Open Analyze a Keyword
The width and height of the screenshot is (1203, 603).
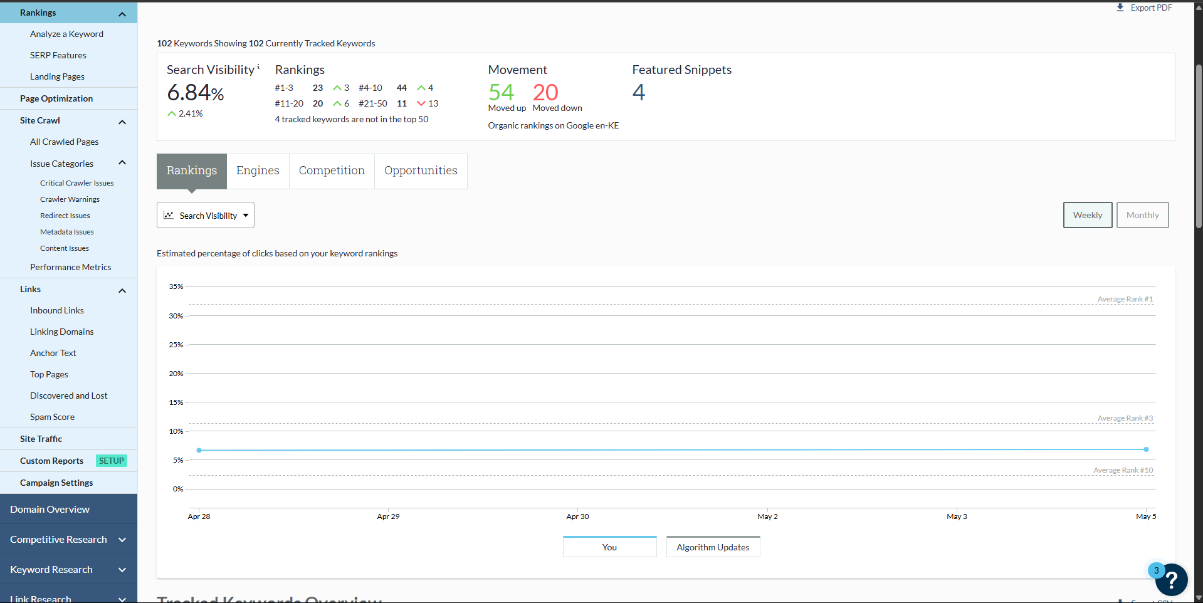coord(66,34)
